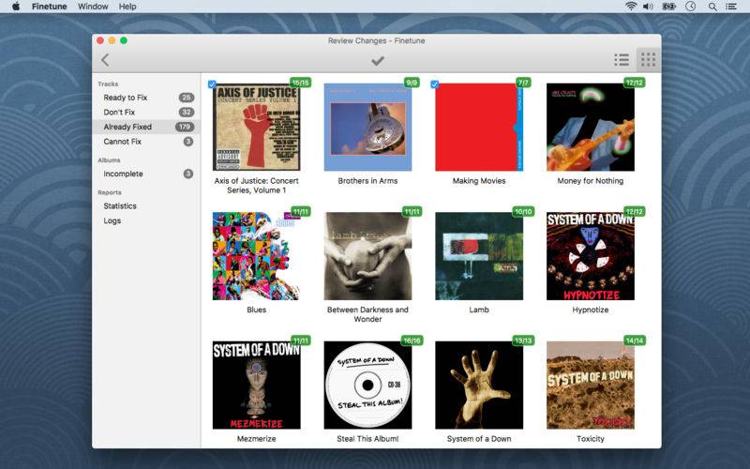Viewport: 750px width, 469px height.
Task: Select Steal This Album! cover
Action: 367,385
